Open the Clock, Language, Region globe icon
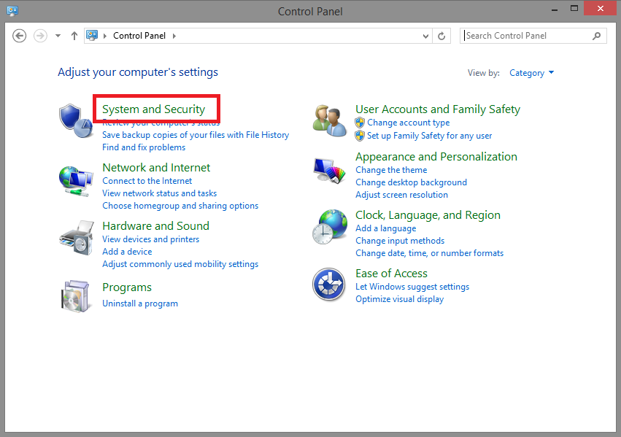 click(330, 227)
